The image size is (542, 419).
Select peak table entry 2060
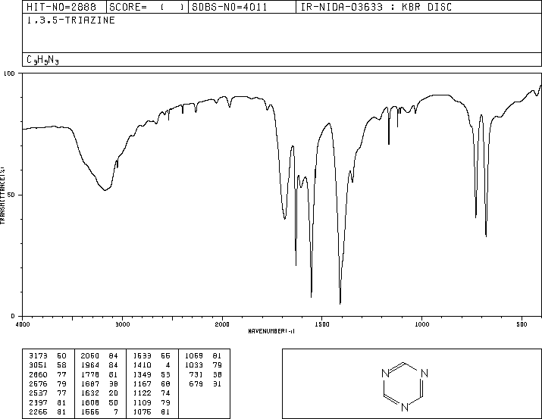[x=99, y=356]
